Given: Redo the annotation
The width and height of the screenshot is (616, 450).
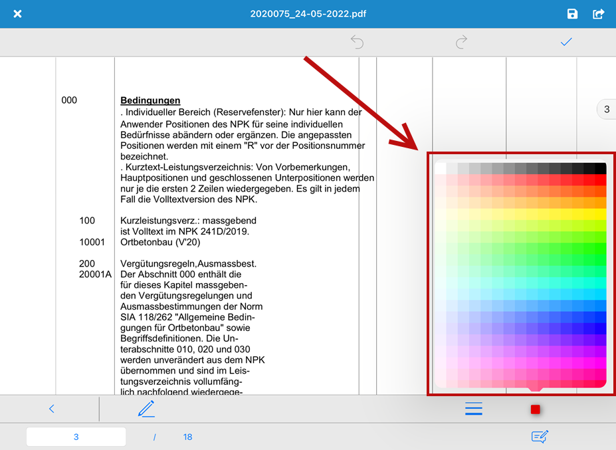Looking at the screenshot, I should click(461, 42).
